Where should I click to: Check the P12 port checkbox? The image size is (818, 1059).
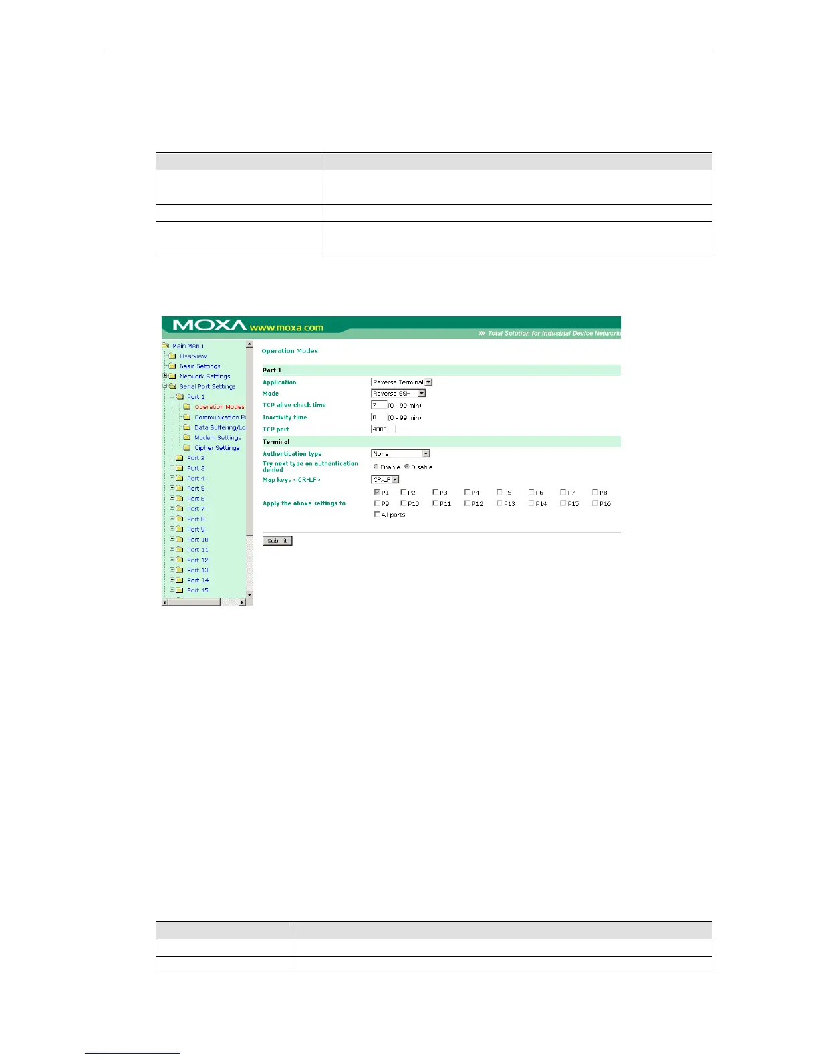[x=467, y=503]
